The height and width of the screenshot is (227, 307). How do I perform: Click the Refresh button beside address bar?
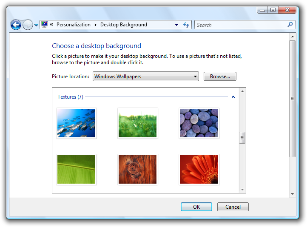tap(186, 25)
